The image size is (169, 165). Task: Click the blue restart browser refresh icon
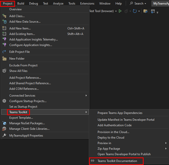tap(135, 11)
